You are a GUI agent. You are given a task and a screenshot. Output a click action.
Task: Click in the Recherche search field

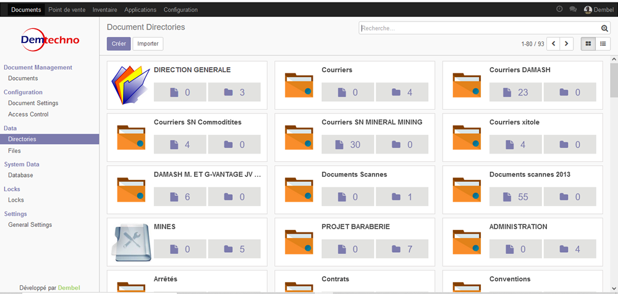point(479,28)
